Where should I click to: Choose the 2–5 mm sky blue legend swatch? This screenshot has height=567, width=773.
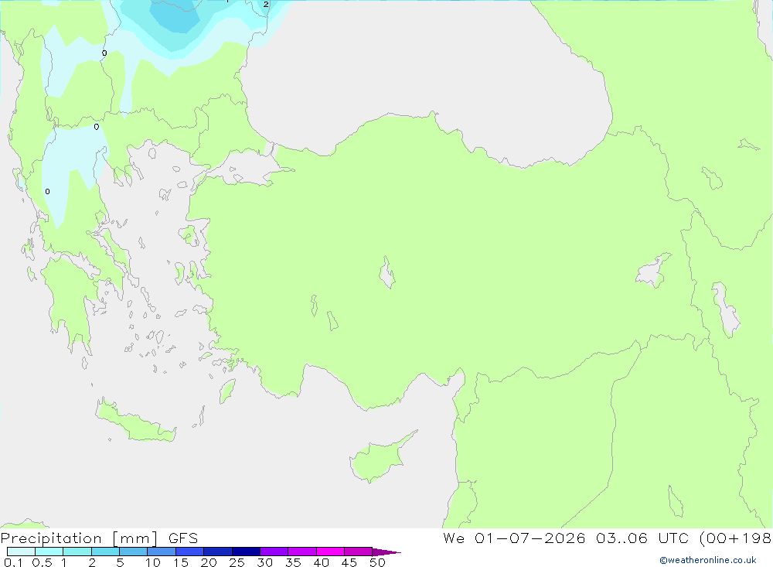point(105,552)
